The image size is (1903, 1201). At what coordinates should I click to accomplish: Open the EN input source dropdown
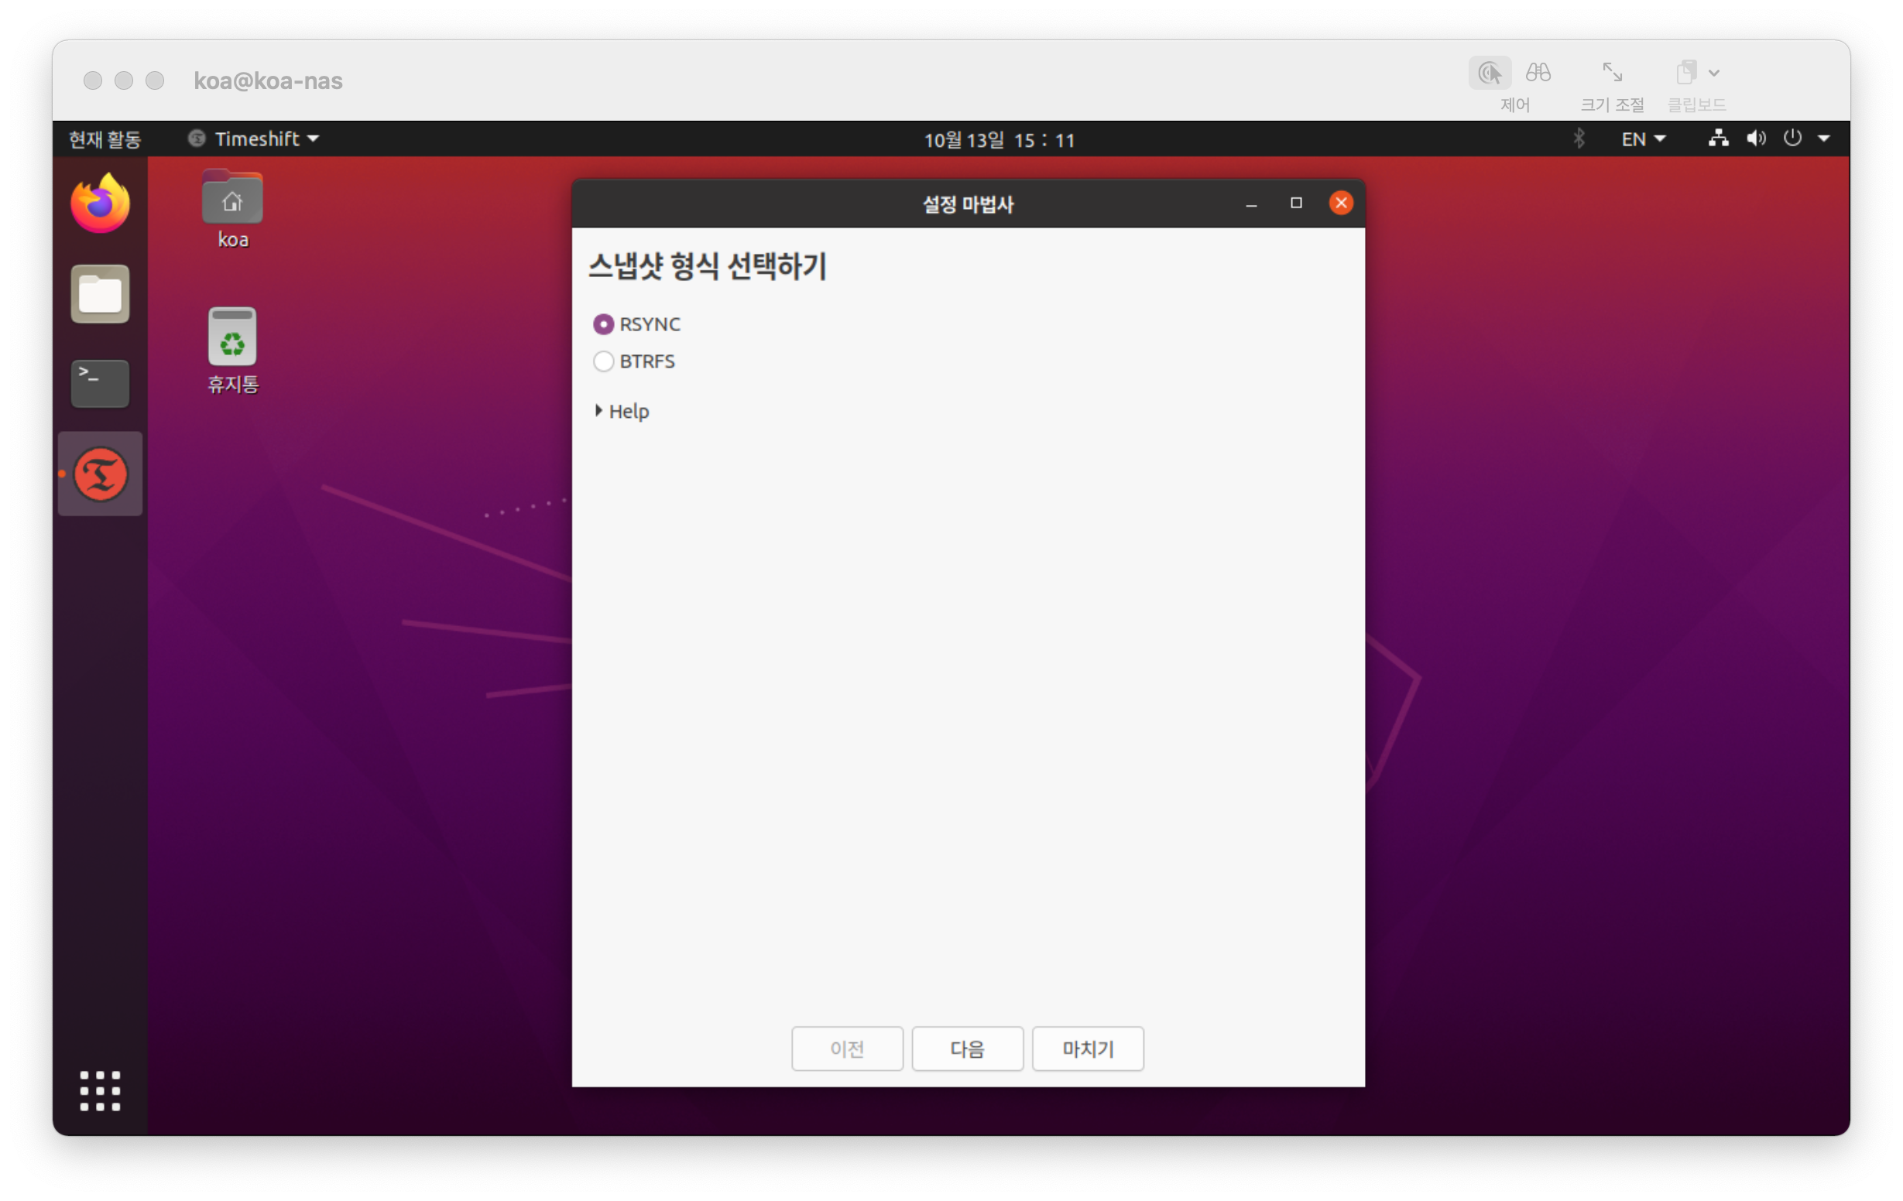pyautogui.click(x=1642, y=139)
